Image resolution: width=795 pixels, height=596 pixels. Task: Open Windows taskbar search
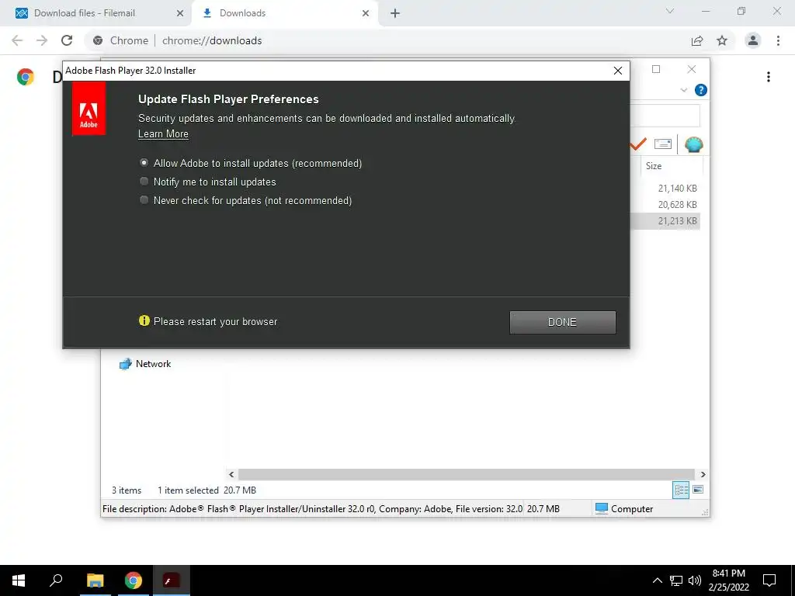(56, 580)
